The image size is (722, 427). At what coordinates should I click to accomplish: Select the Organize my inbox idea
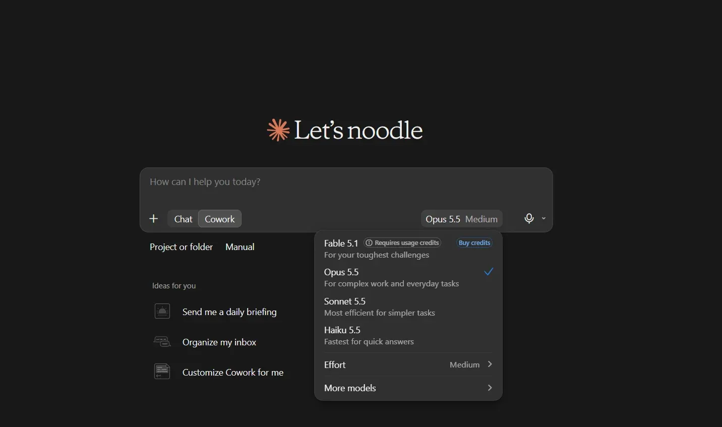218,342
